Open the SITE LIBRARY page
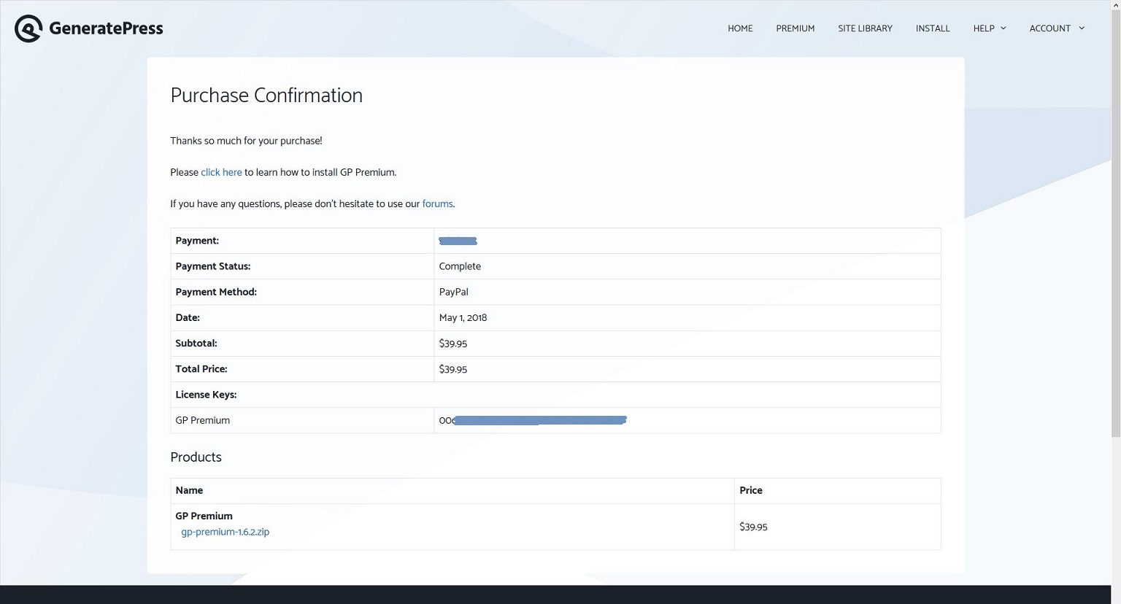This screenshot has height=604, width=1121. (865, 28)
